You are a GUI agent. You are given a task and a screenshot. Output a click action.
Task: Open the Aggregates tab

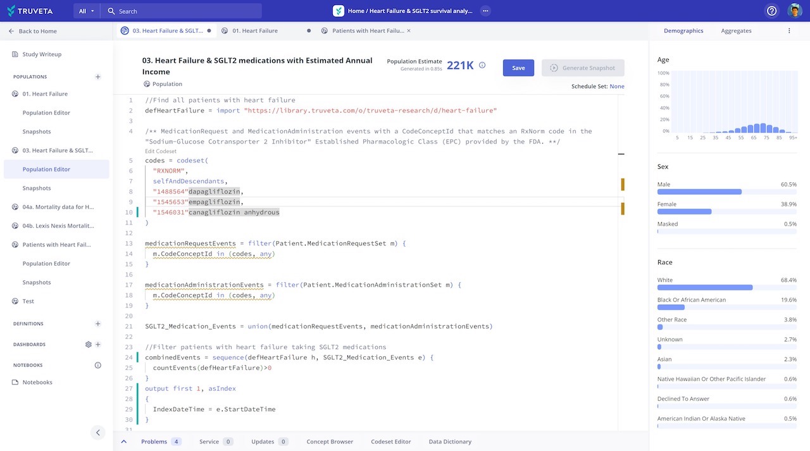[x=736, y=30]
